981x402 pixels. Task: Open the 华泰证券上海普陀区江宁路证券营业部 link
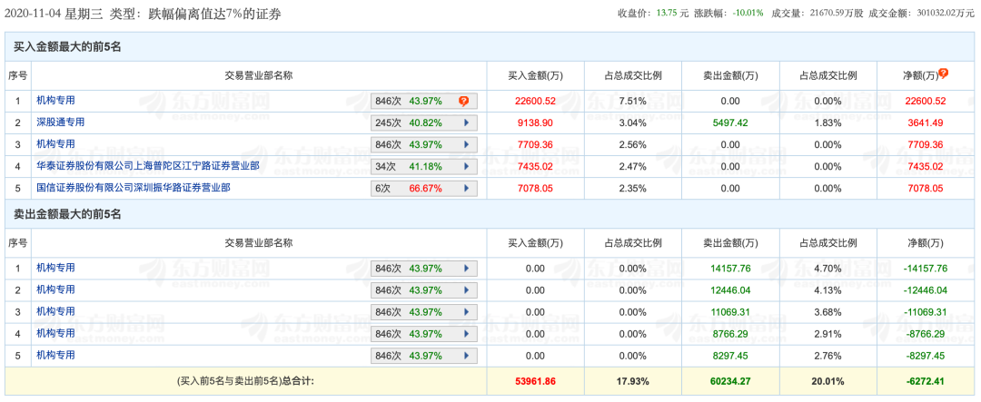[x=147, y=165]
